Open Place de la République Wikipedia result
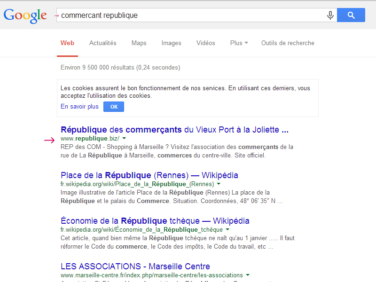This screenshot has height=282, width=376. coord(149,175)
